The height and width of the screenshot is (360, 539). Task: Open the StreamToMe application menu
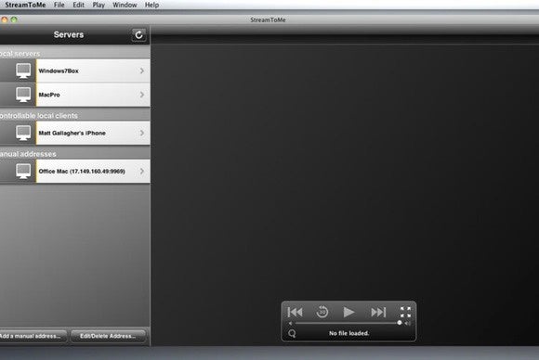click(25, 5)
